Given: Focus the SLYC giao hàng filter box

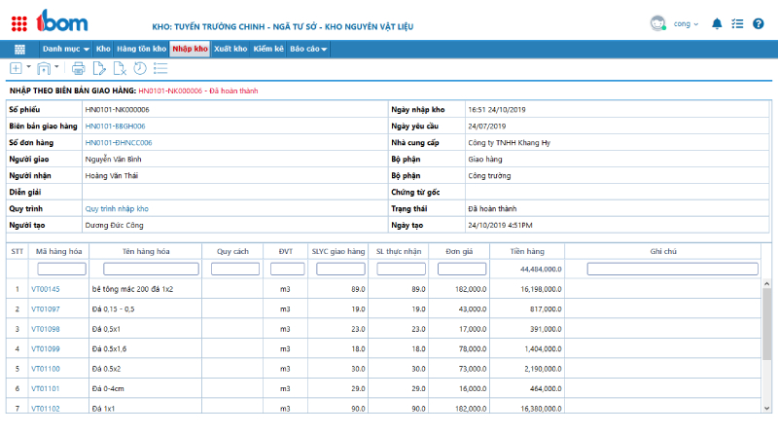Looking at the screenshot, I should 340,269.
